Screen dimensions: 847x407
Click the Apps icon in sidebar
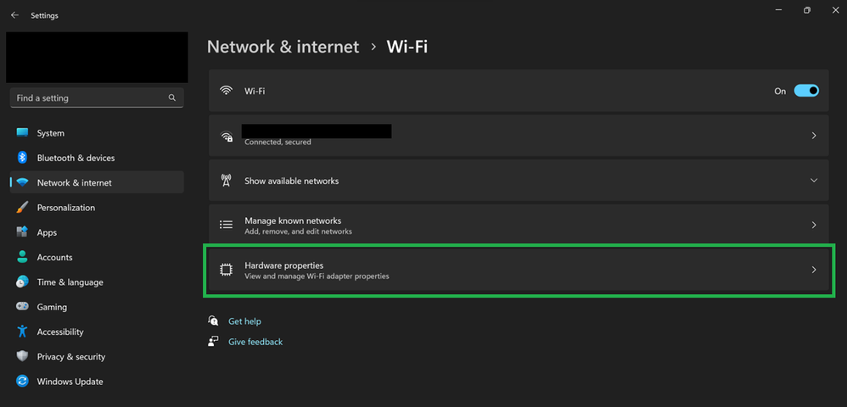pos(22,232)
